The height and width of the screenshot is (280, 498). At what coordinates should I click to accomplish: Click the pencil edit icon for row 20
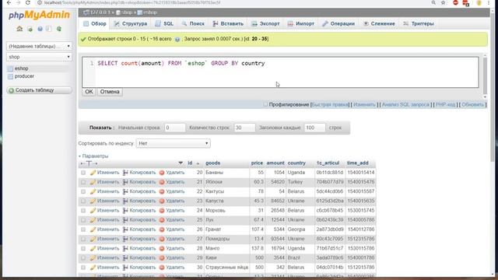pos(93,173)
